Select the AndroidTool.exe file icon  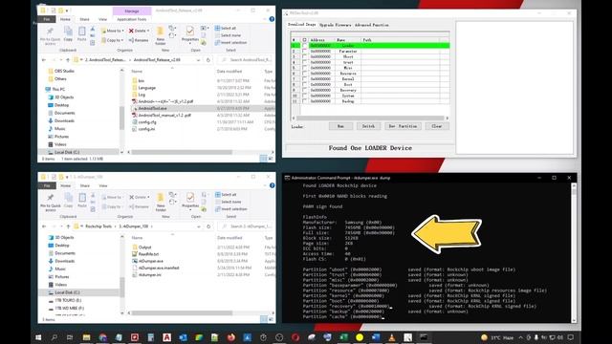[x=135, y=108]
